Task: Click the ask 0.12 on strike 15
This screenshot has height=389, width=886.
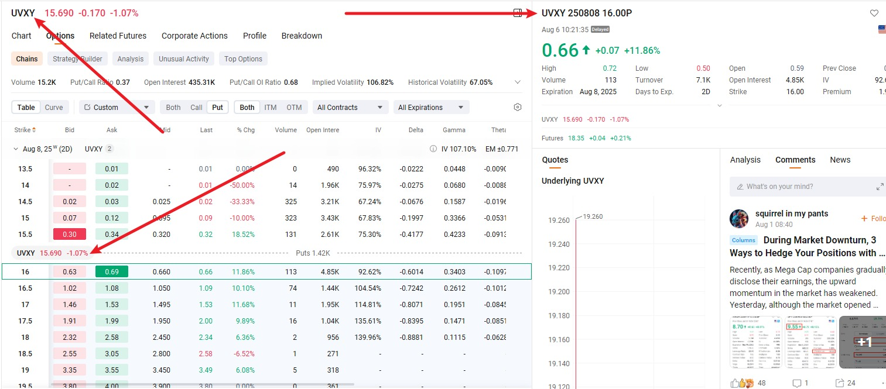Action: pyautogui.click(x=112, y=218)
